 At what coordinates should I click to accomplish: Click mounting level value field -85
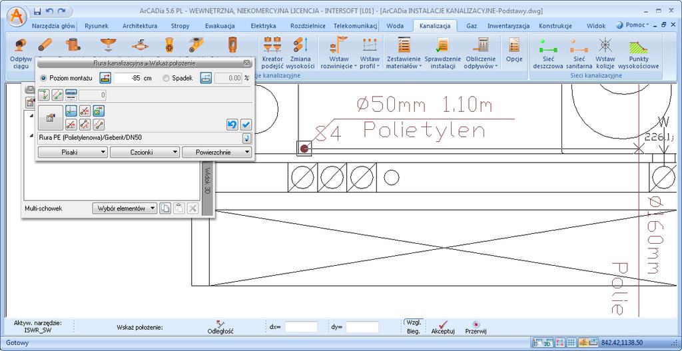pyautogui.click(x=128, y=79)
